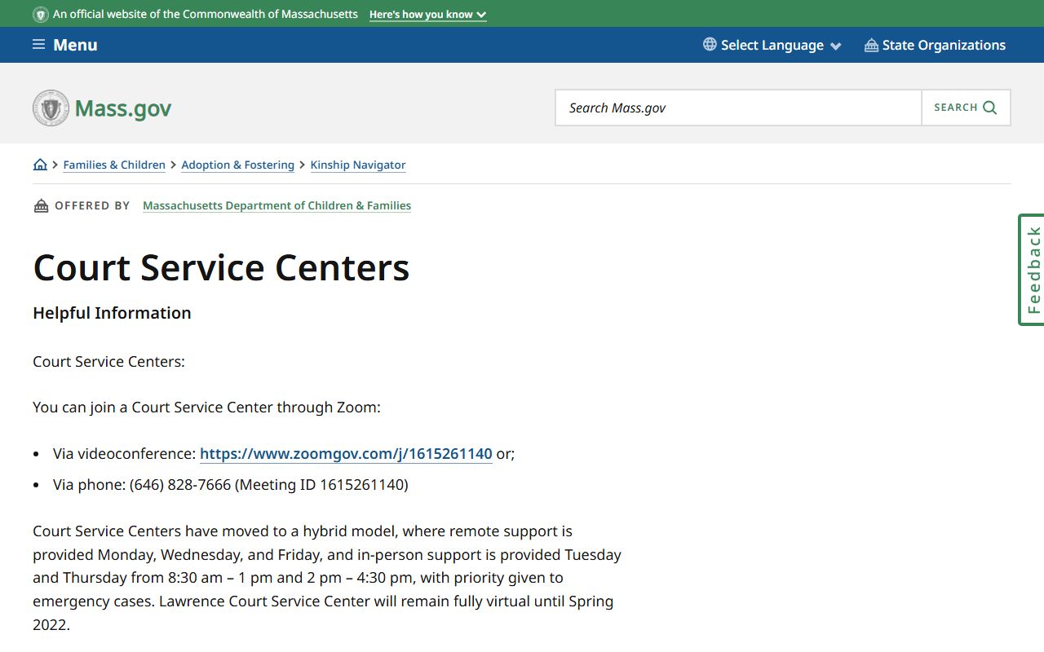Click the home breadcrumb icon
Image resolution: width=1044 pixels, height=652 pixels.
[x=40, y=165]
